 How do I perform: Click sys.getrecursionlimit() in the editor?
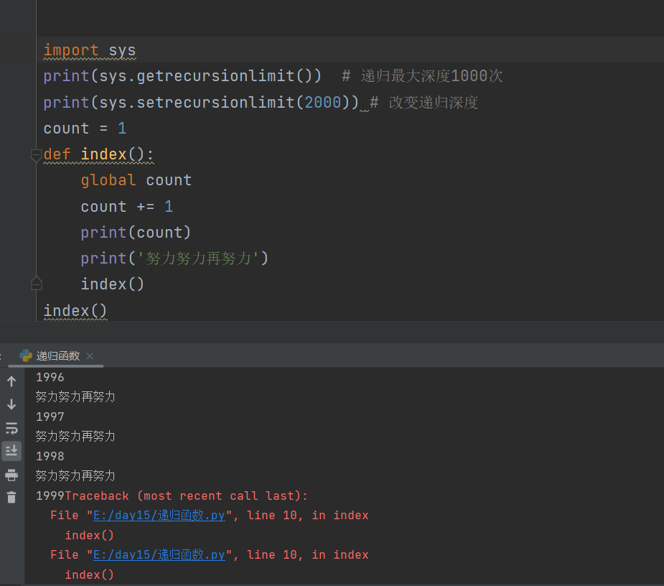point(206,76)
